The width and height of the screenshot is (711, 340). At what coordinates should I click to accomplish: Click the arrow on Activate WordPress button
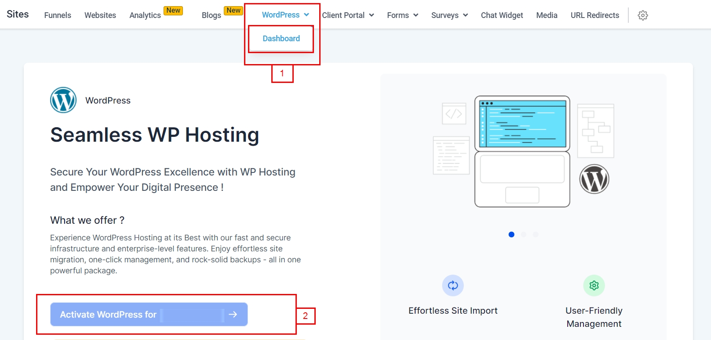coord(233,314)
